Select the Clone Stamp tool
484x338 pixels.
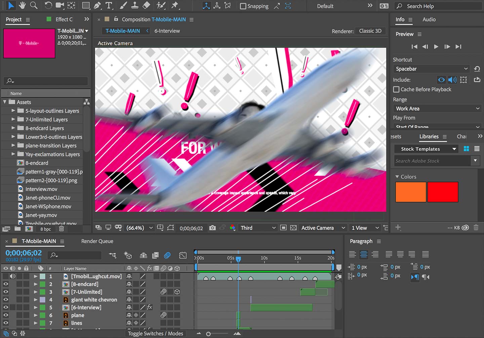pyautogui.click(x=135, y=5)
